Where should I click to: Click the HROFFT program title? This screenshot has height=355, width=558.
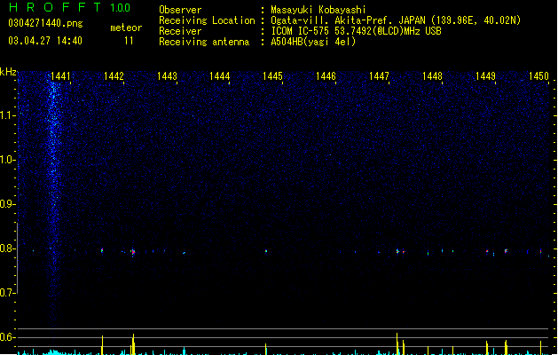pos(55,7)
